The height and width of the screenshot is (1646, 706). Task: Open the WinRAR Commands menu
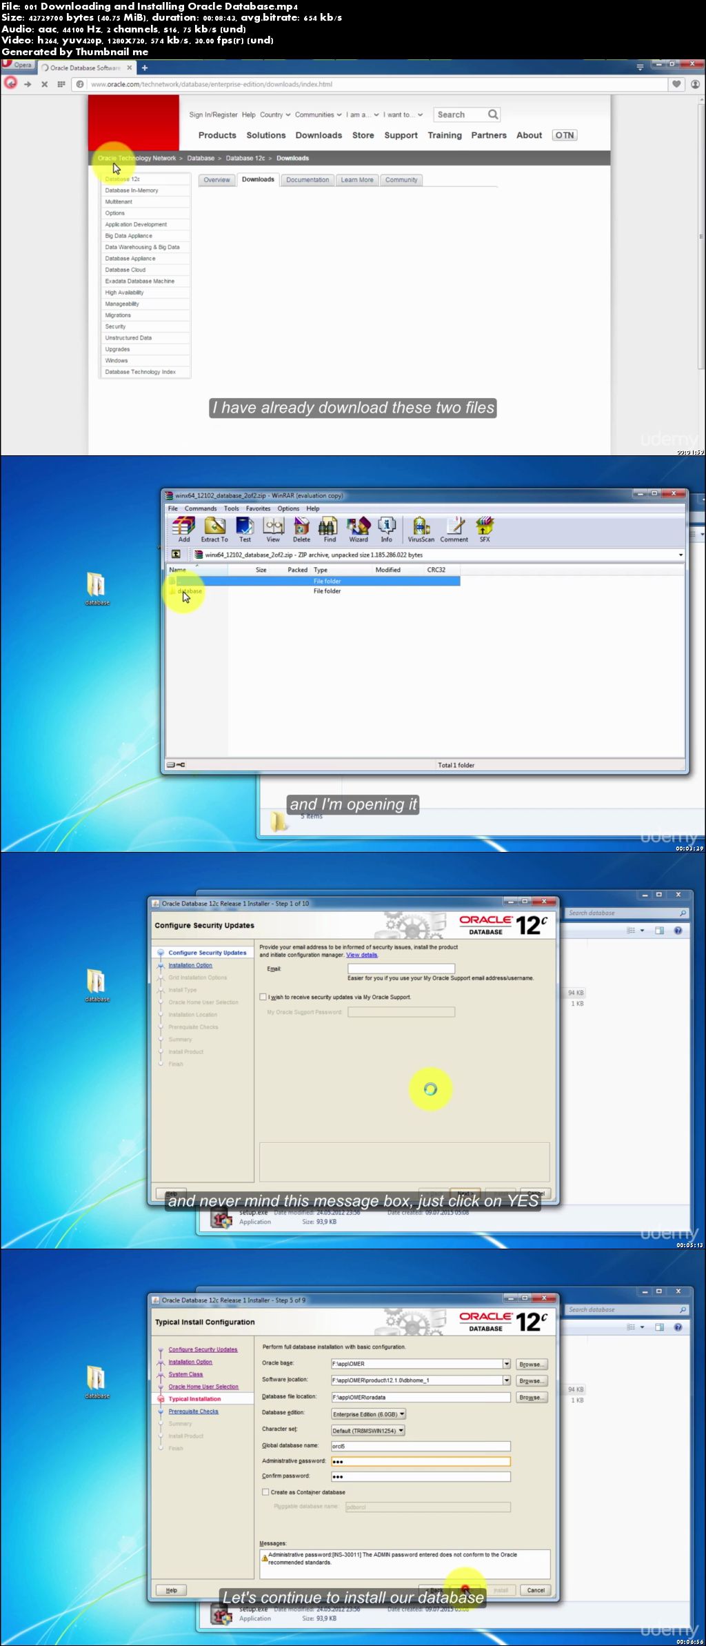(x=201, y=508)
